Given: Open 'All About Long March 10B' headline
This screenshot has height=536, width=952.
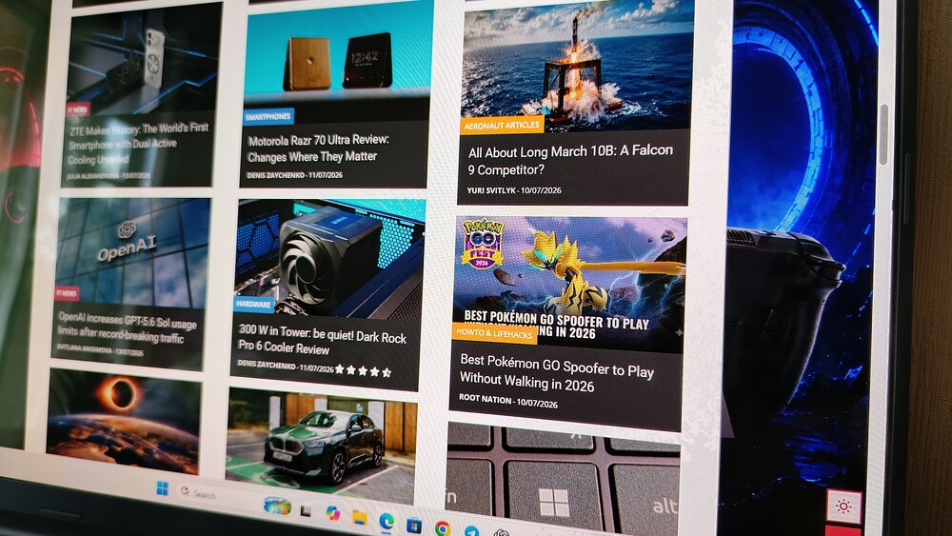Looking at the screenshot, I should (x=570, y=160).
